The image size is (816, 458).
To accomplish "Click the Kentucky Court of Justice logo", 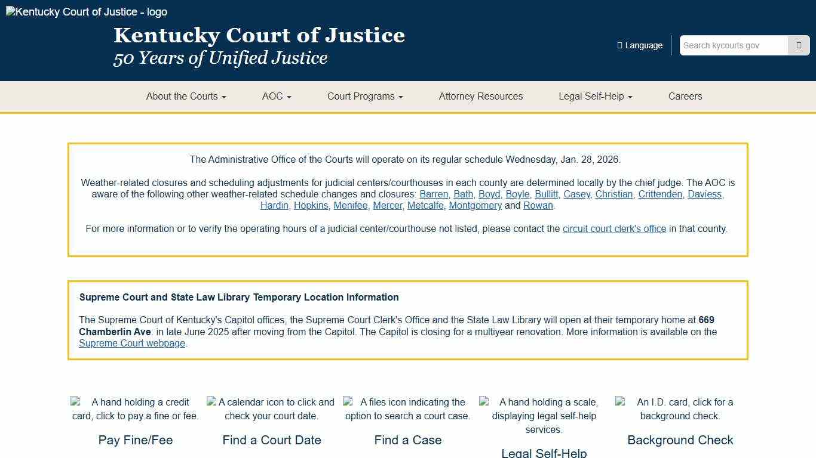I will 86,11.
